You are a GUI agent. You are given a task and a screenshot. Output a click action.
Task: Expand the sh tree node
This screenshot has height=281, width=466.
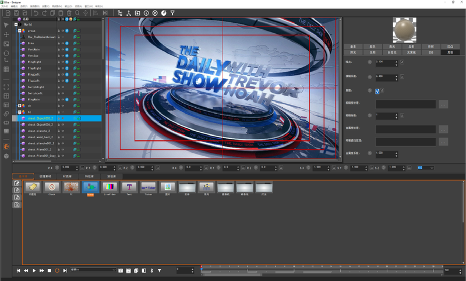(x=20, y=106)
